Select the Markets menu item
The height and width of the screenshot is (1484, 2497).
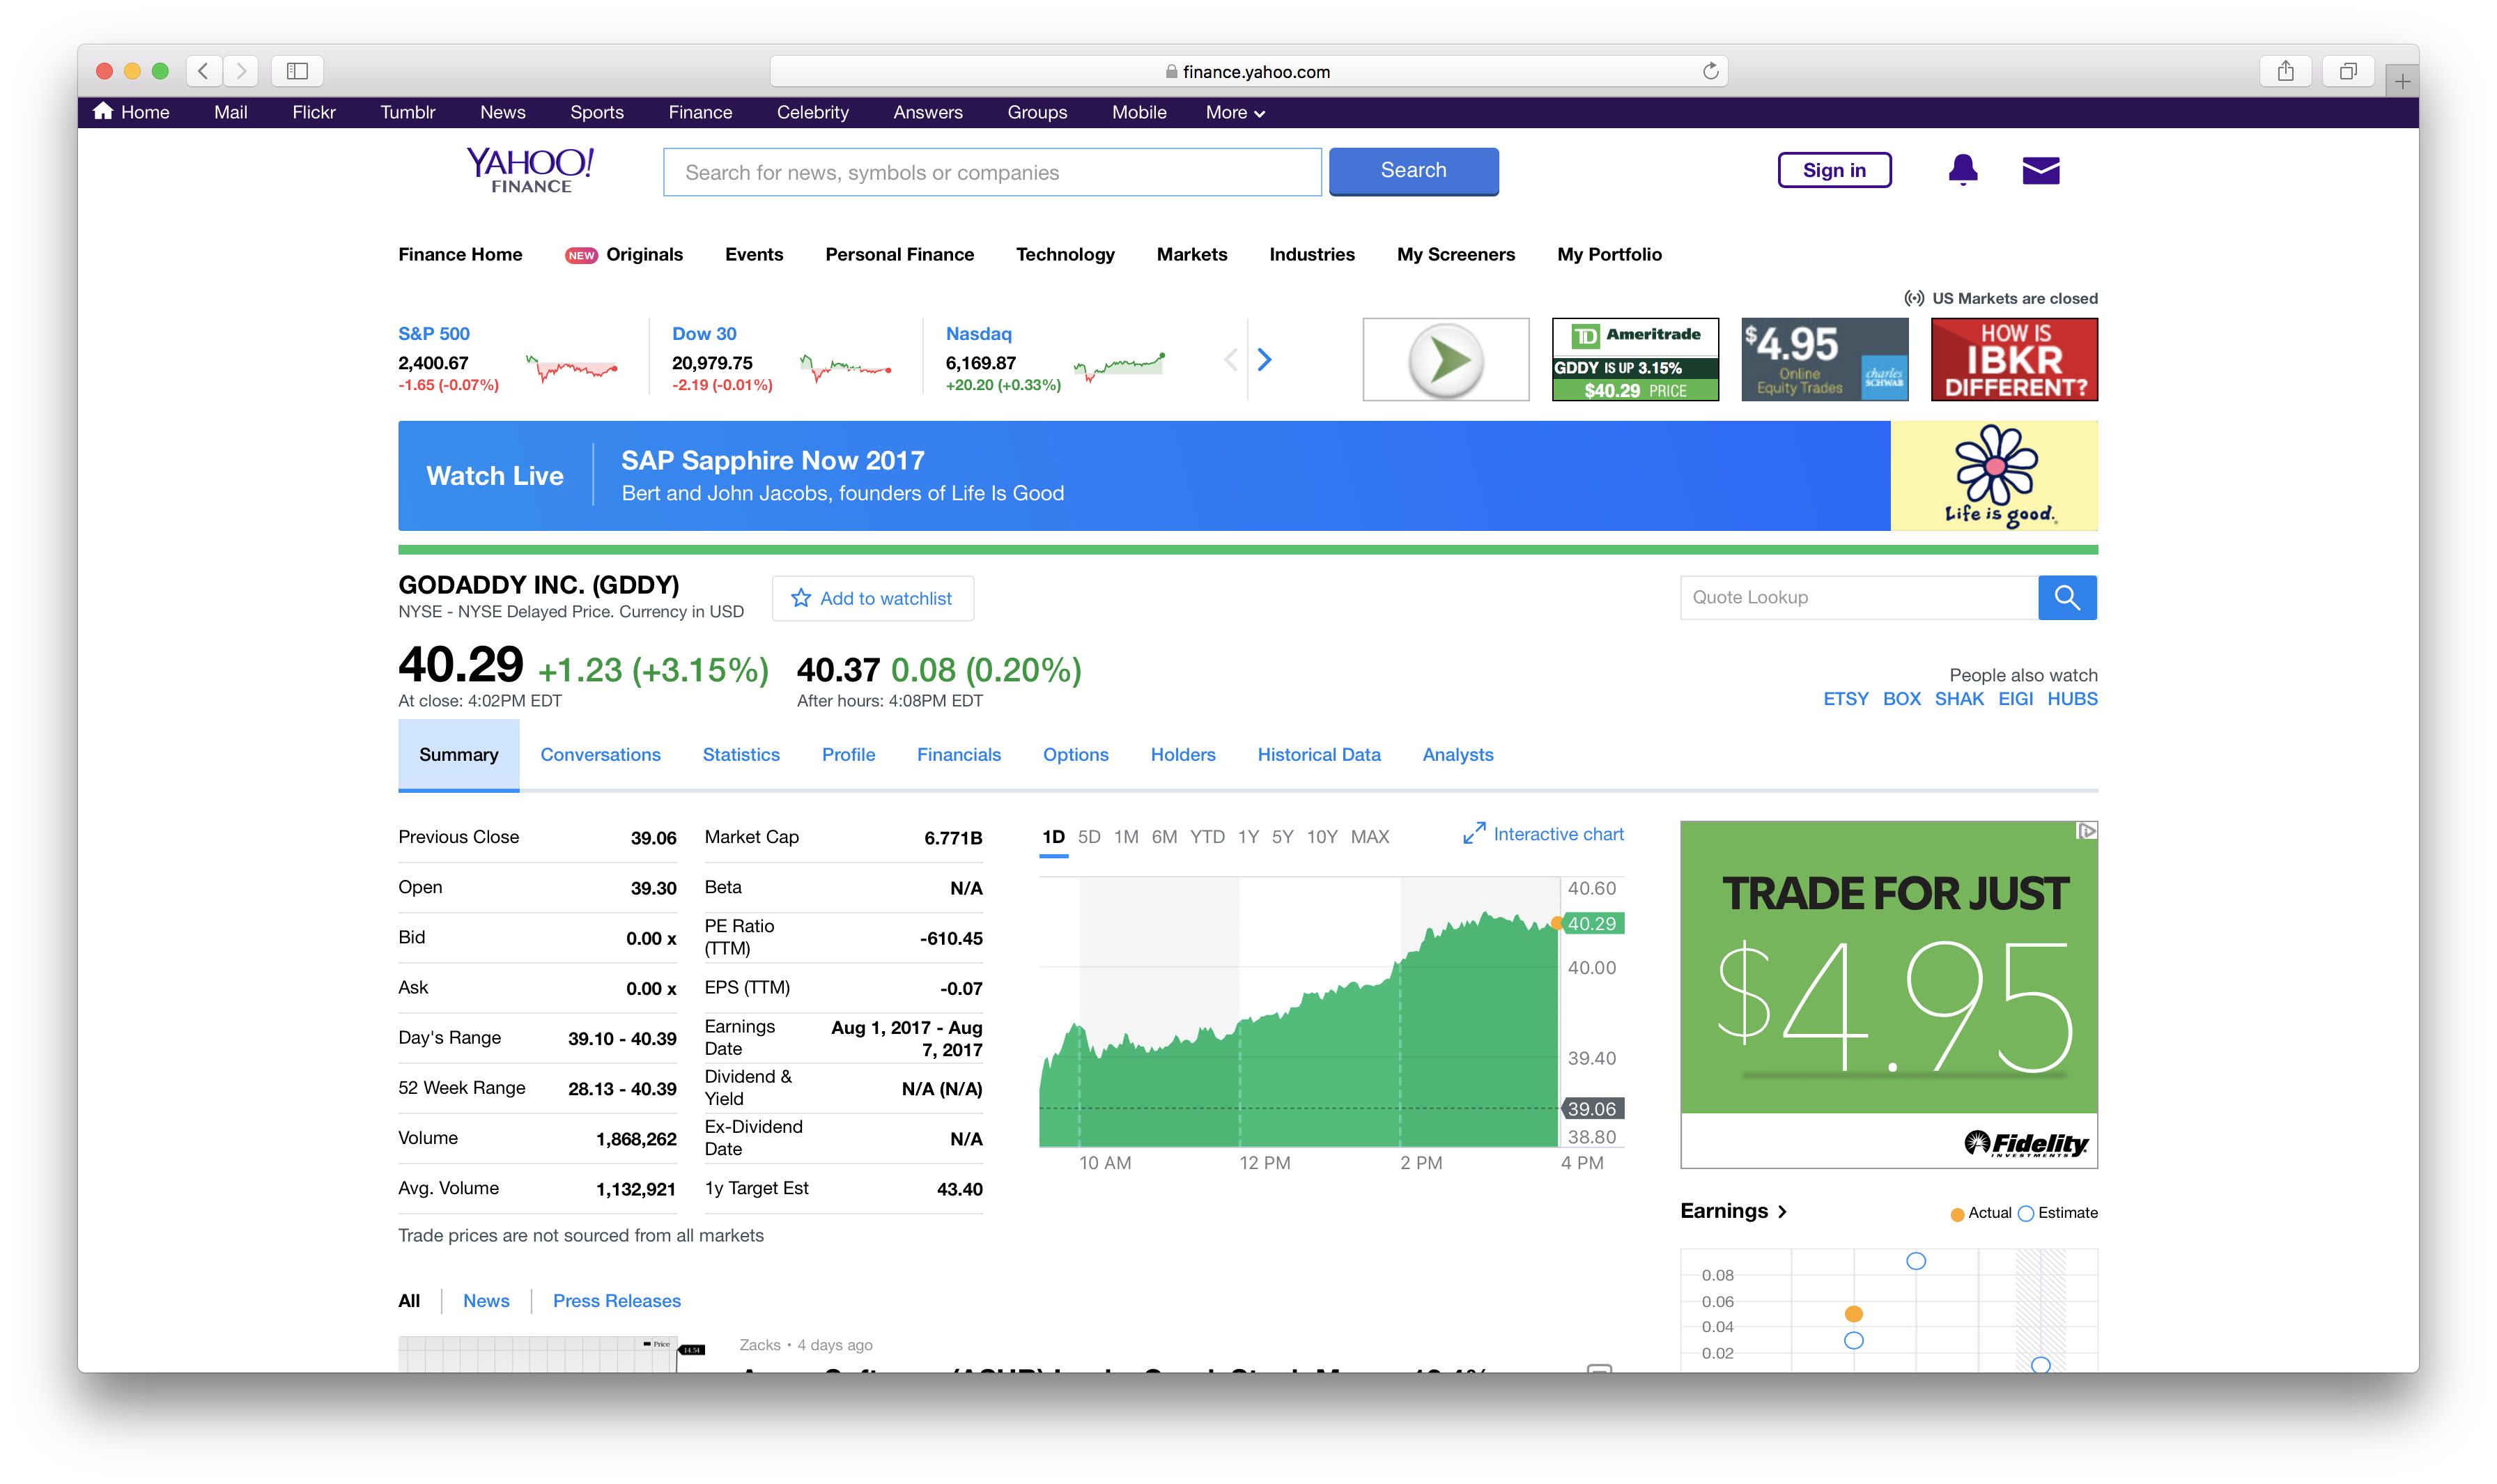point(1192,254)
